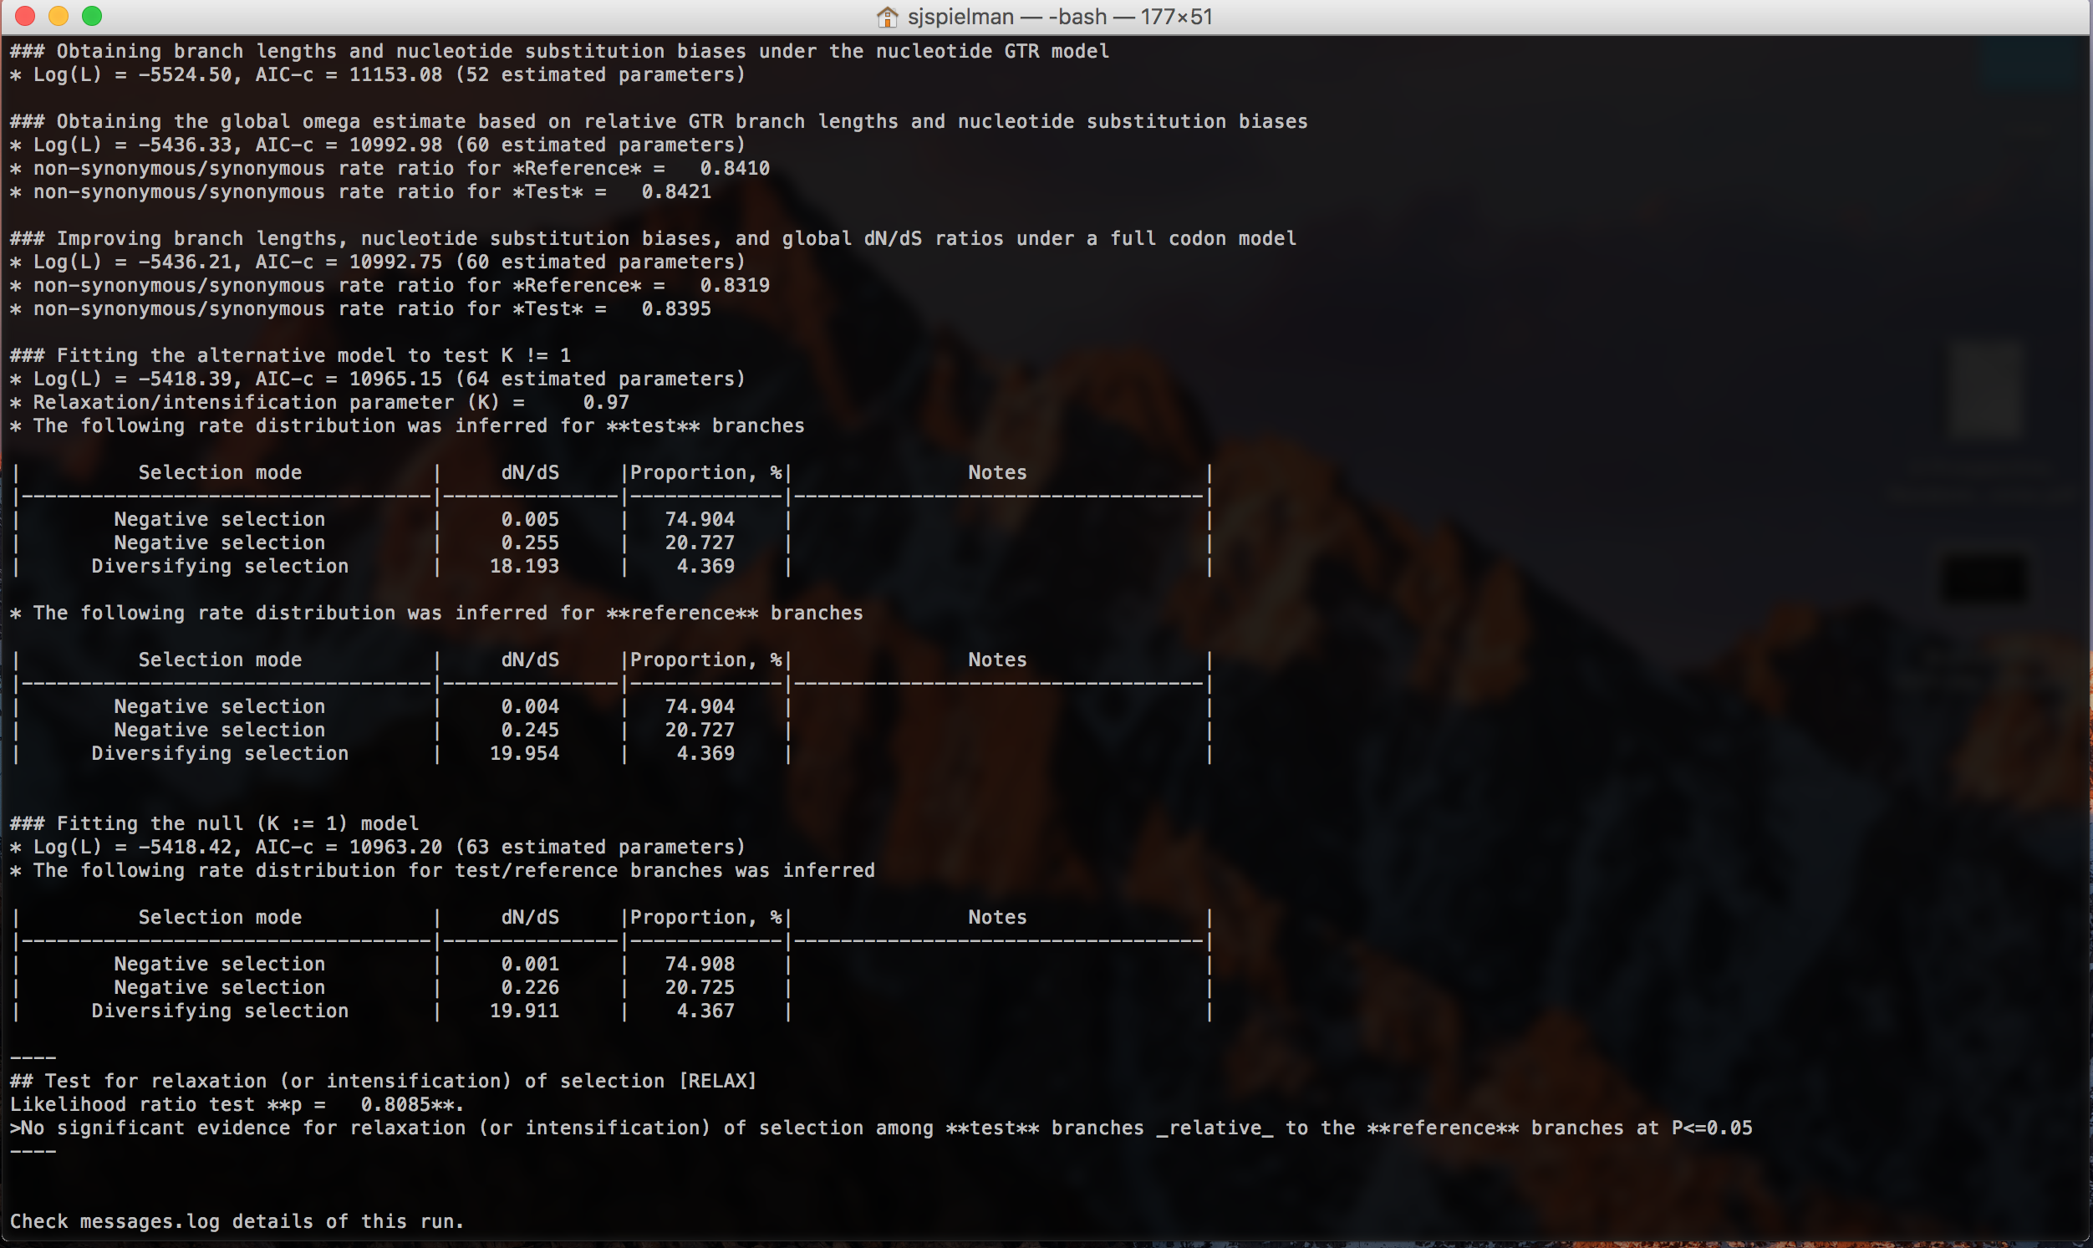Click the '[RELAX]' label in test heading

(x=717, y=1081)
